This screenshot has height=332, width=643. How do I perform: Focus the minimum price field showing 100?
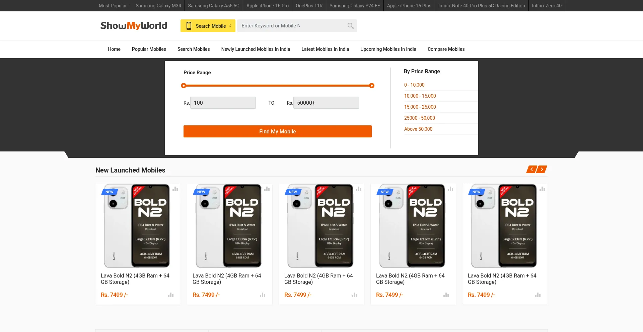pyautogui.click(x=223, y=103)
